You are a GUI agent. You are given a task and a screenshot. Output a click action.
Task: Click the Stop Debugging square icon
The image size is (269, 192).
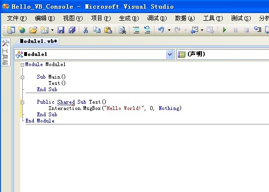click(x=246, y=30)
